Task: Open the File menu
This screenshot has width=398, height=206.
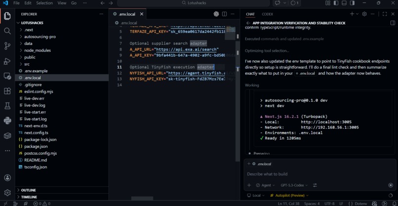Action: point(16,3)
